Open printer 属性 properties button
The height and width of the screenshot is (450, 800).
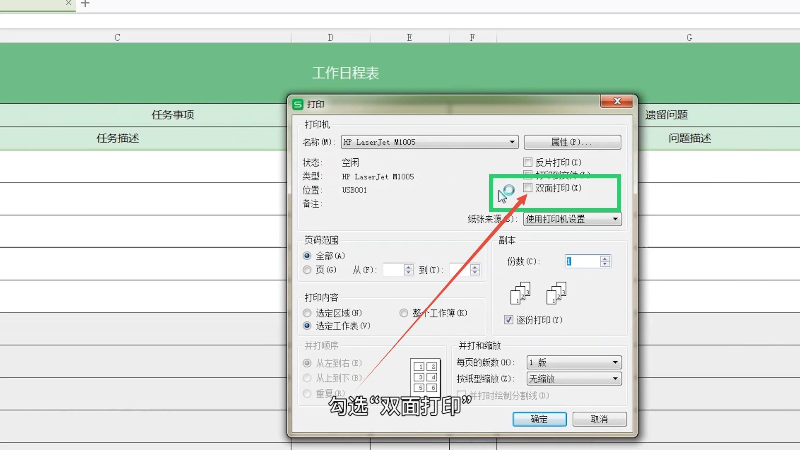572,142
